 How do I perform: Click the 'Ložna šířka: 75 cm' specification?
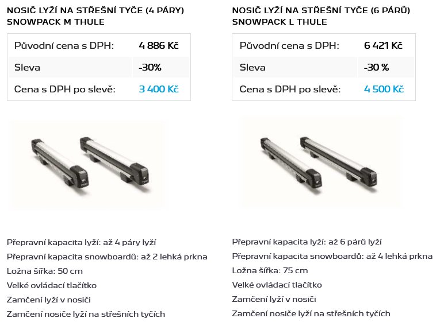point(270,270)
